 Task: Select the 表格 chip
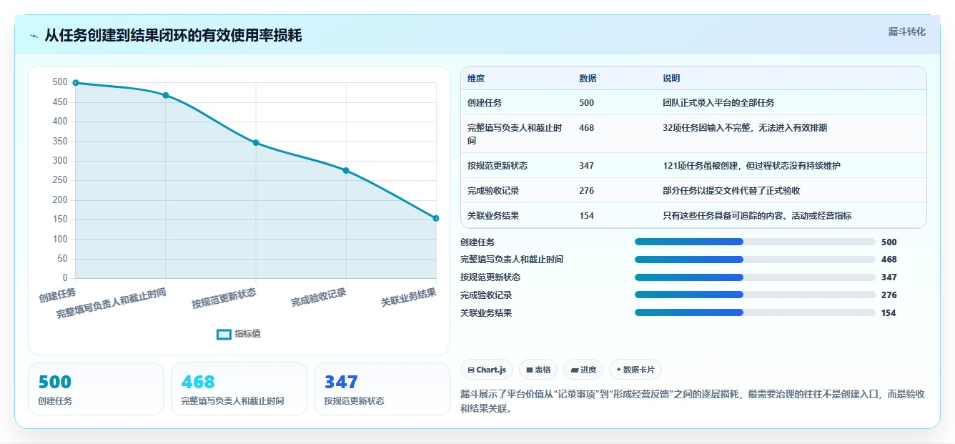pos(538,370)
